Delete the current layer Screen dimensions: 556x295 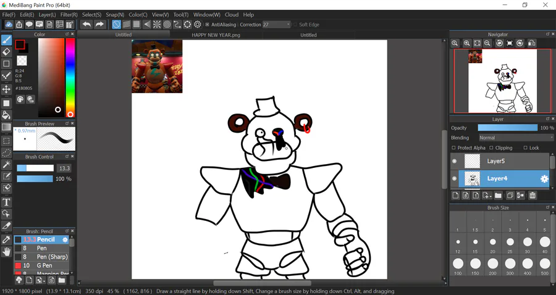click(x=533, y=196)
